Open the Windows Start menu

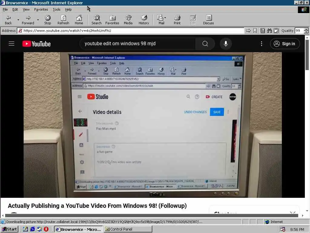[9, 229]
